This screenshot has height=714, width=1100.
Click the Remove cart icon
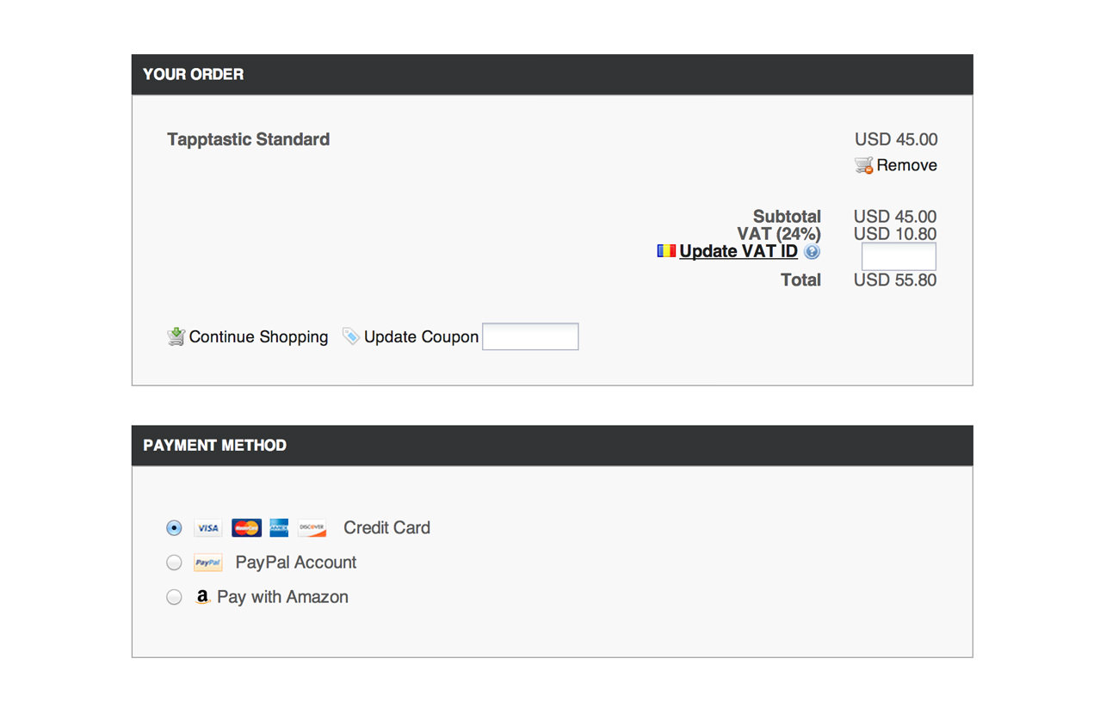click(863, 165)
